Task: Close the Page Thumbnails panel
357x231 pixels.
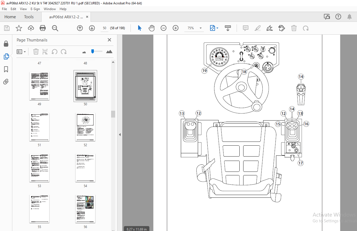Action: 109,40
